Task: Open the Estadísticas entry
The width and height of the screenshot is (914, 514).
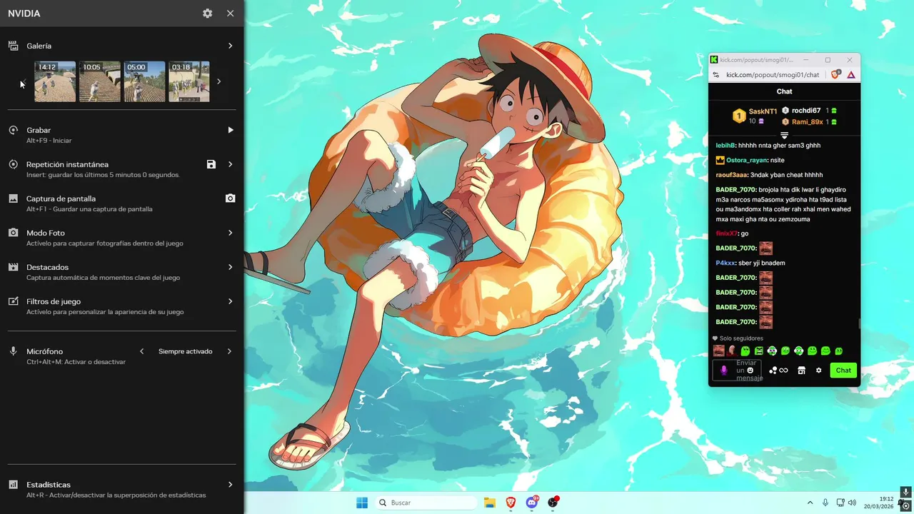Action: 121,489
